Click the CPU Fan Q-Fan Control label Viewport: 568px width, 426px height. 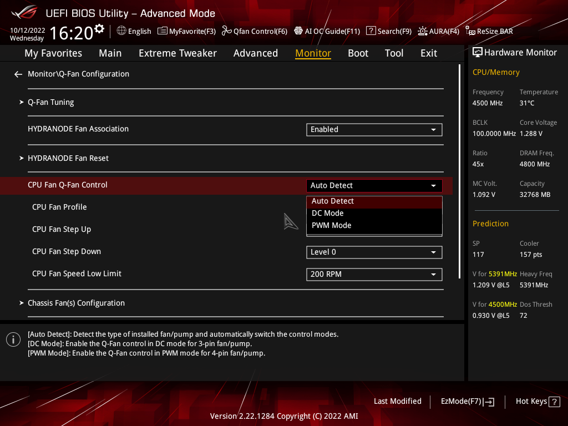(67, 185)
